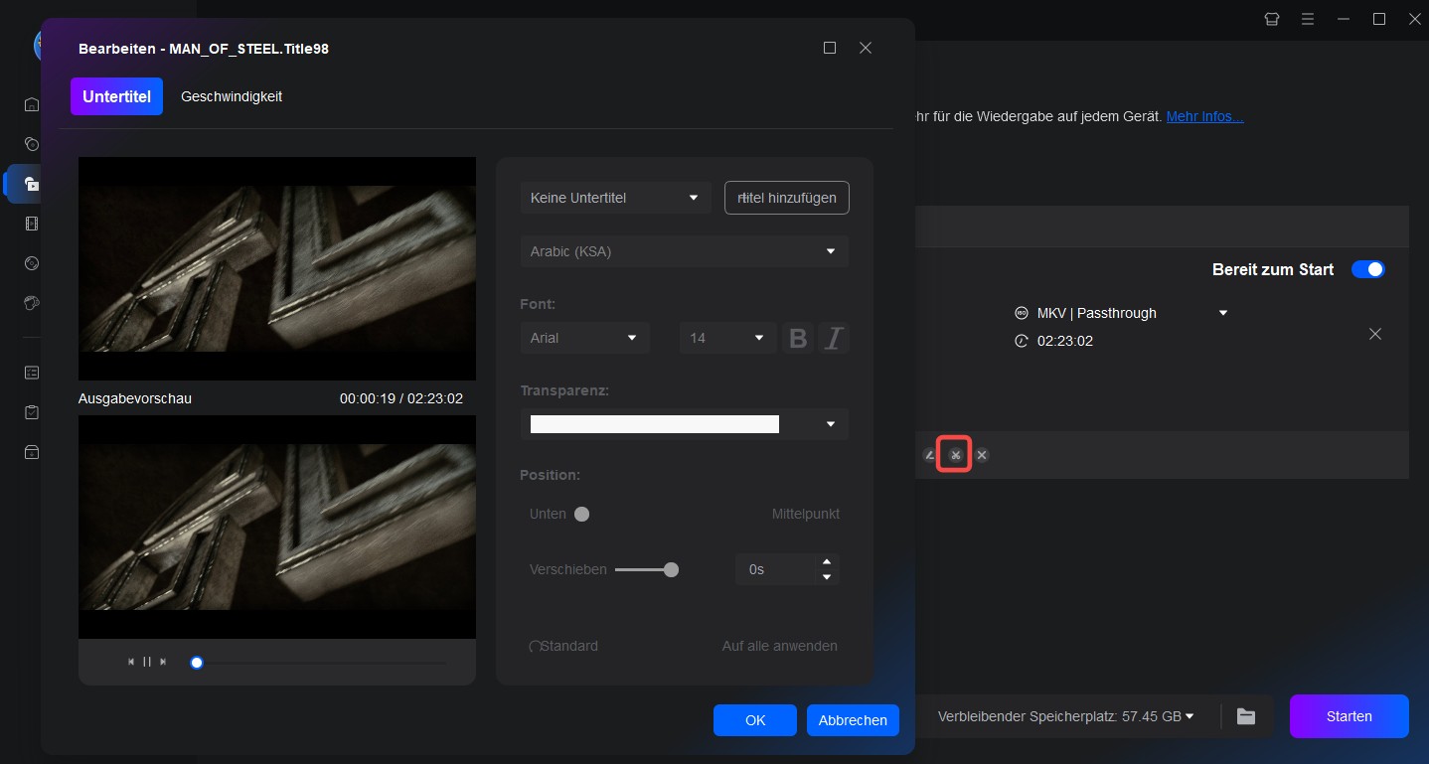Viewport: 1429px width, 764px height.
Task: Click the 02:23:02 duration text
Action: click(1065, 341)
